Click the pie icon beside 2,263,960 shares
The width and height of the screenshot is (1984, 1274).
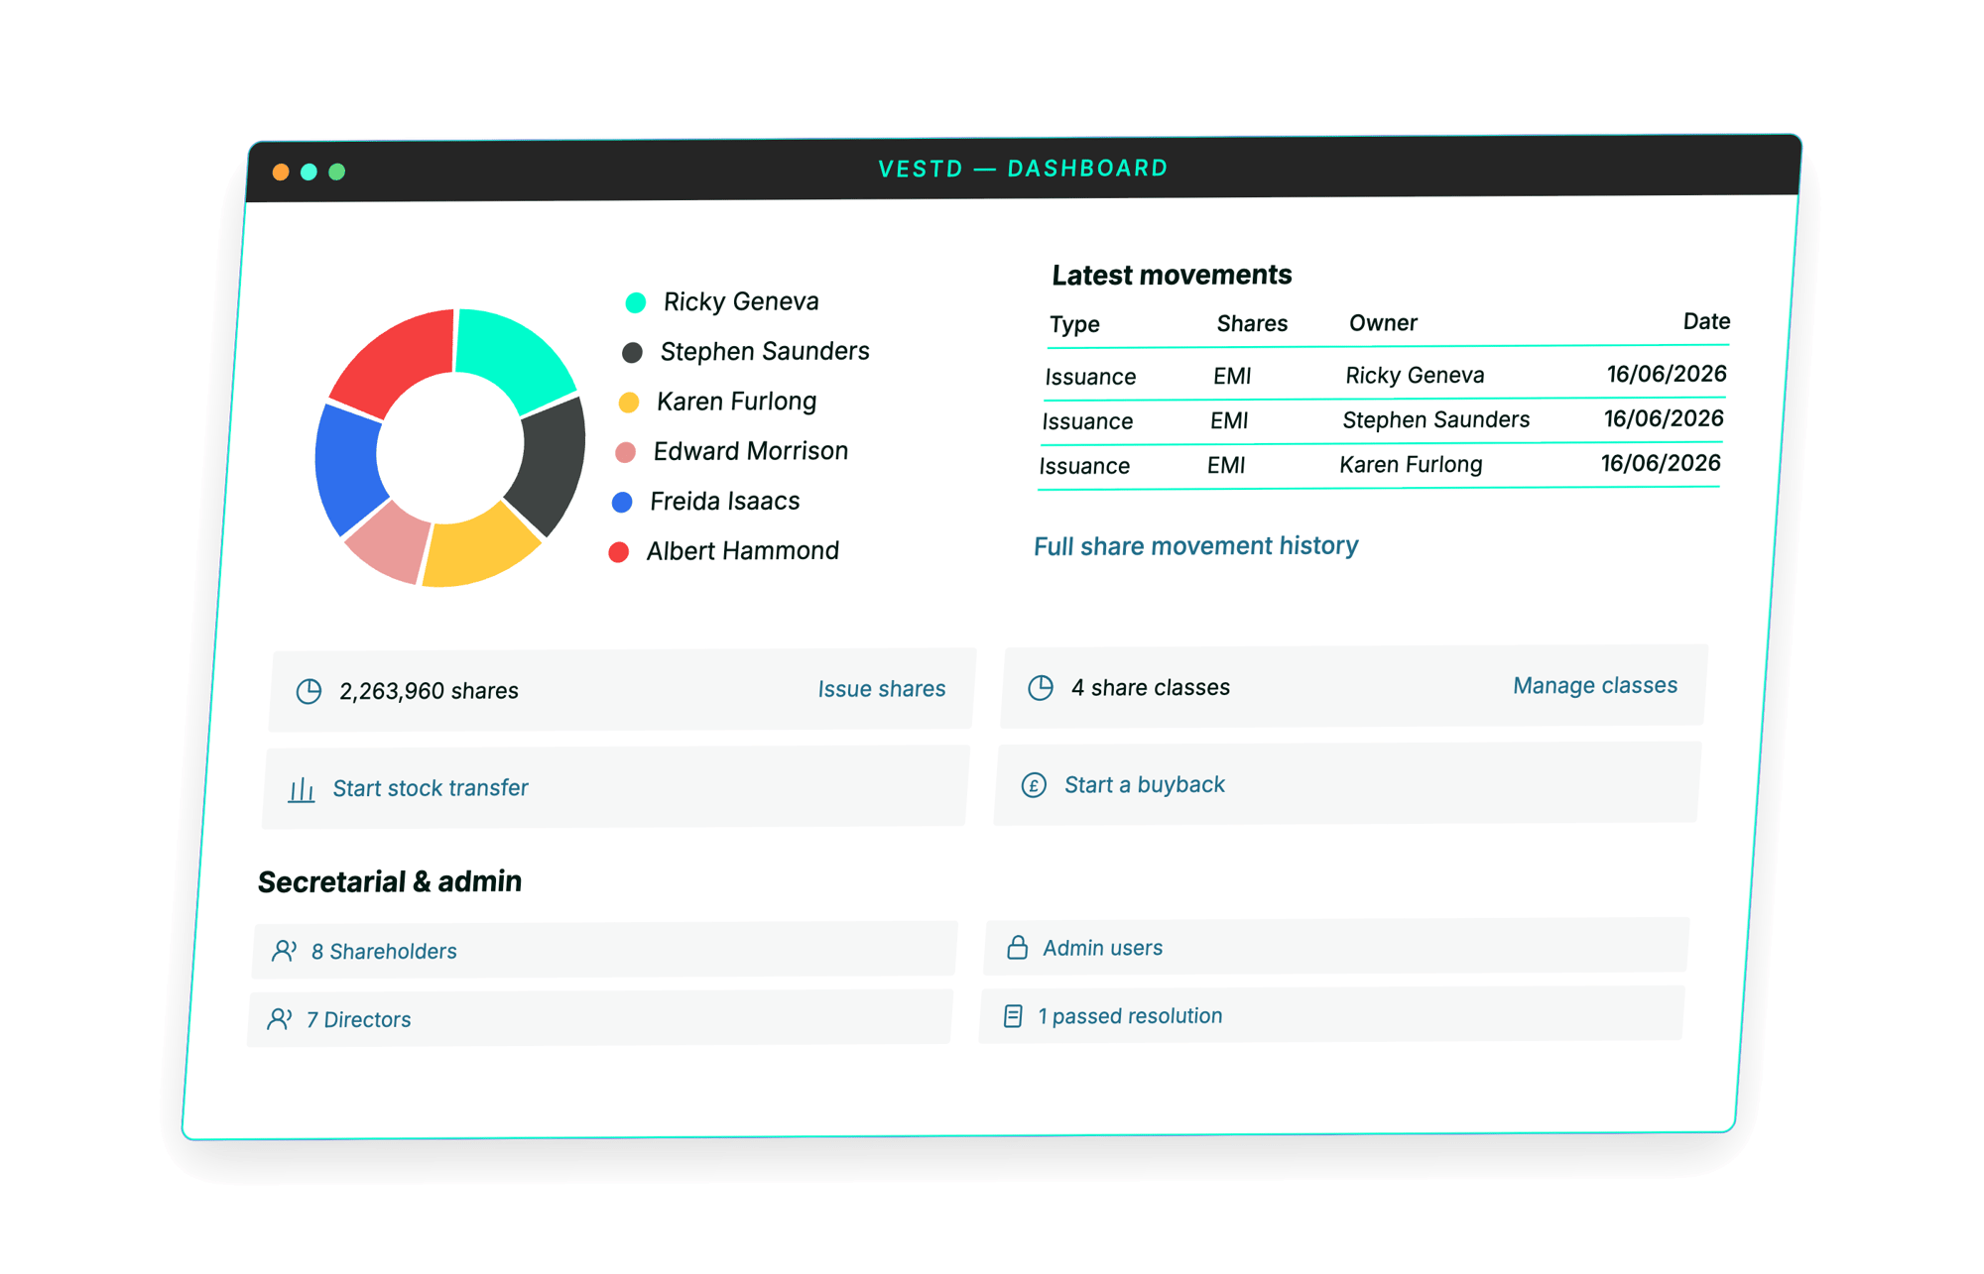point(309,691)
